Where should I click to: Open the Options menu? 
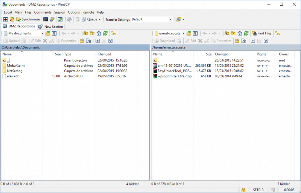pos(74,12)
